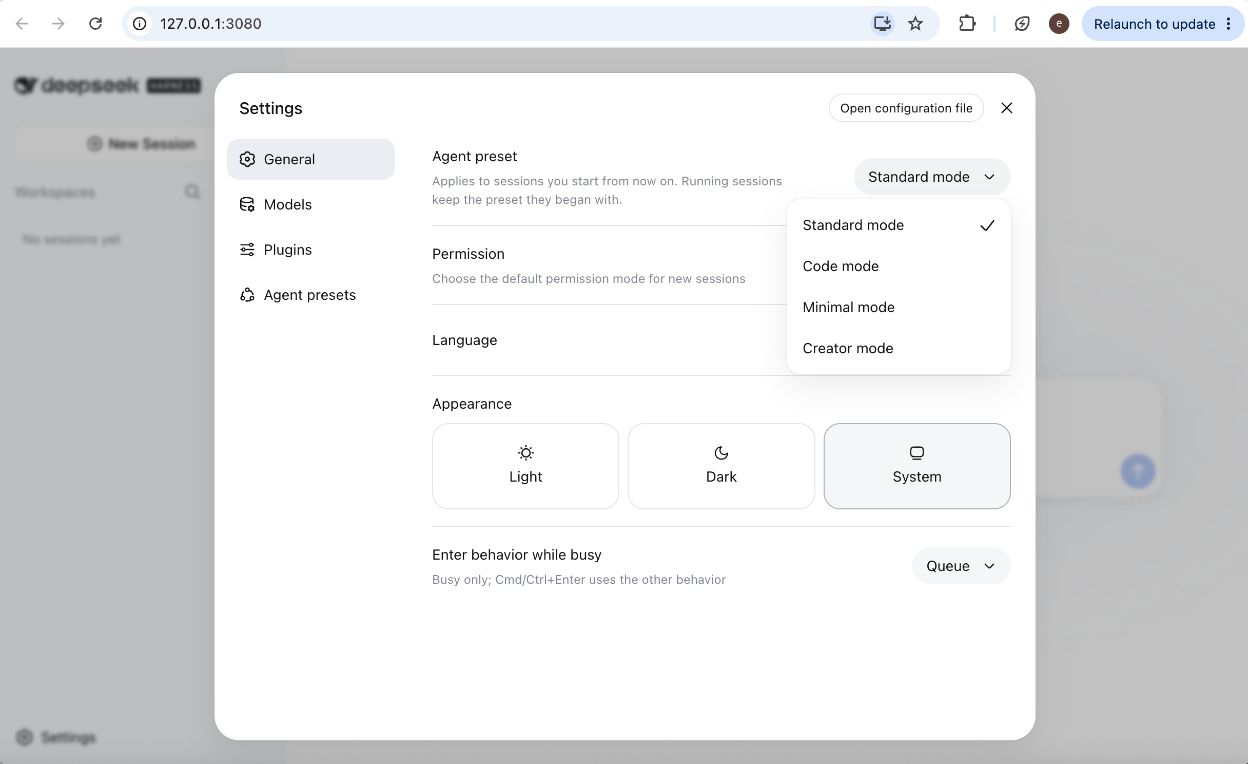Click the browser forward arrow
1248x764 pixels.
[x=58, y=24]
